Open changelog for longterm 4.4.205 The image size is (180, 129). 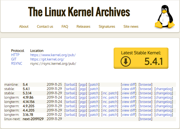(164, 110)
